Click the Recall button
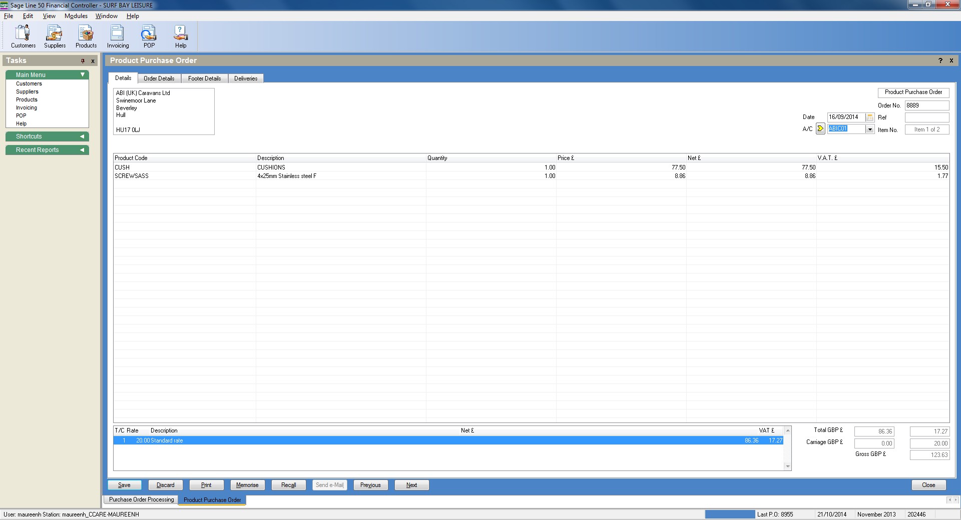 coord(288,485)
